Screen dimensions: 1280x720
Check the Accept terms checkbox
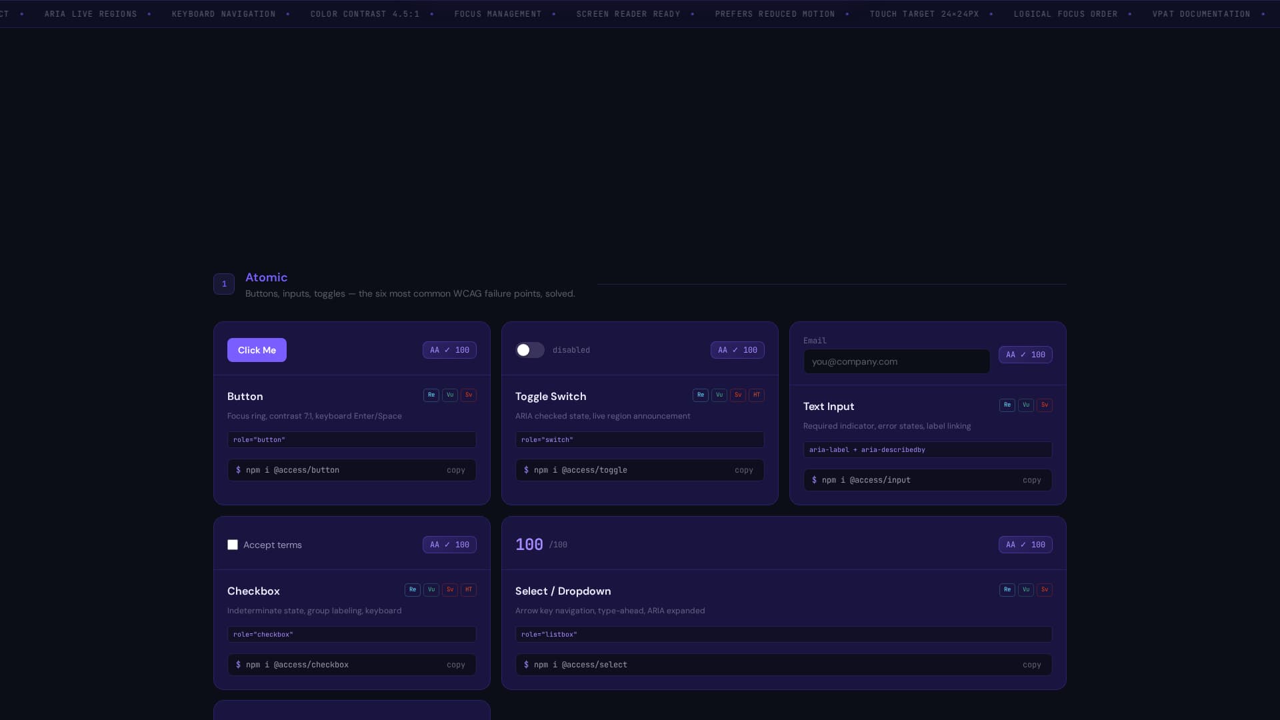click(233, 545)
